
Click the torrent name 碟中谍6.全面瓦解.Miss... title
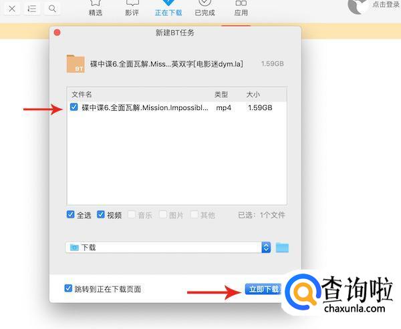tap(166, 64)
